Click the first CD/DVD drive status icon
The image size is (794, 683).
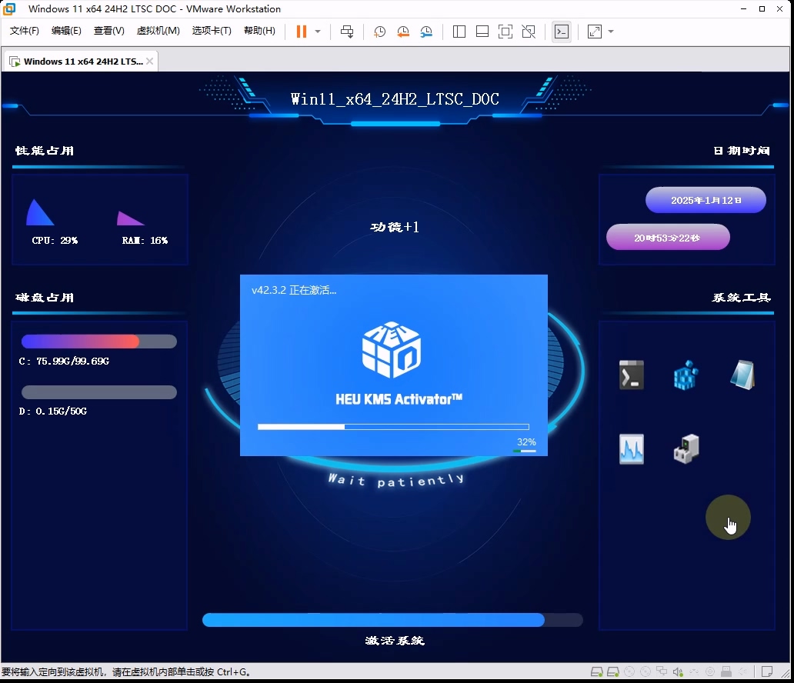tap(629, 672)
